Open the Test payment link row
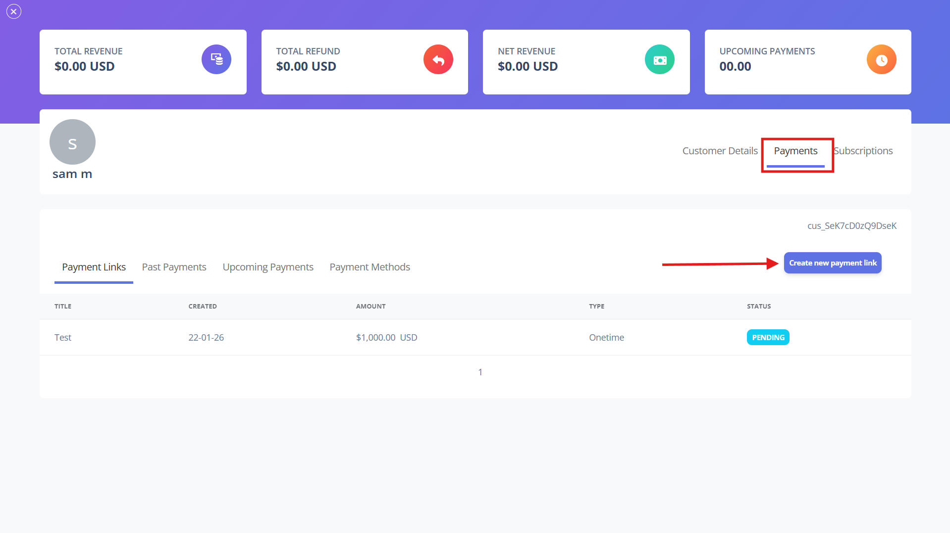This screenshot has height=533, width=950. (x=475, y=337)
